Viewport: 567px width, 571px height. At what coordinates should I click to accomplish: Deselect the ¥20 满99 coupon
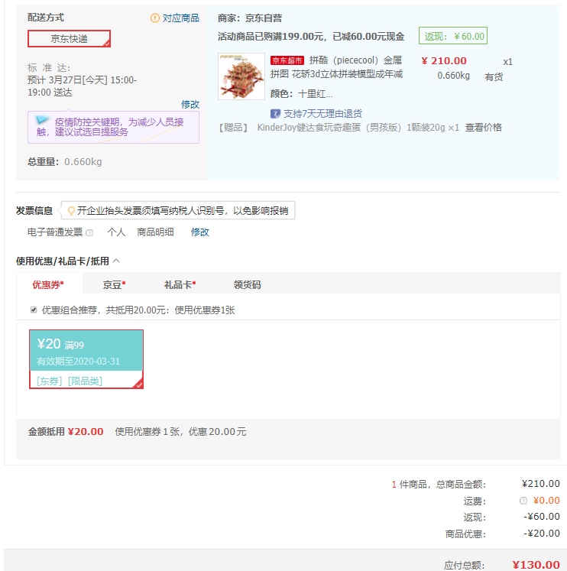(x=86, y=359)
